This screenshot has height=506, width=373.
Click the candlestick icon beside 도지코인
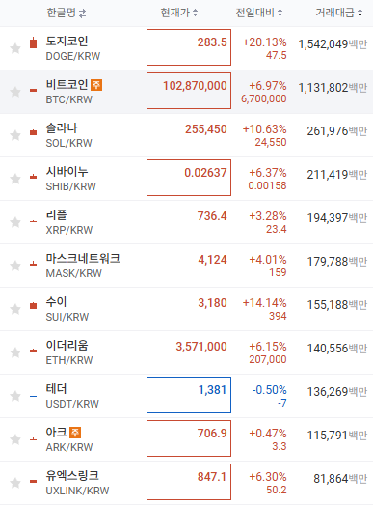click(33, 42)
